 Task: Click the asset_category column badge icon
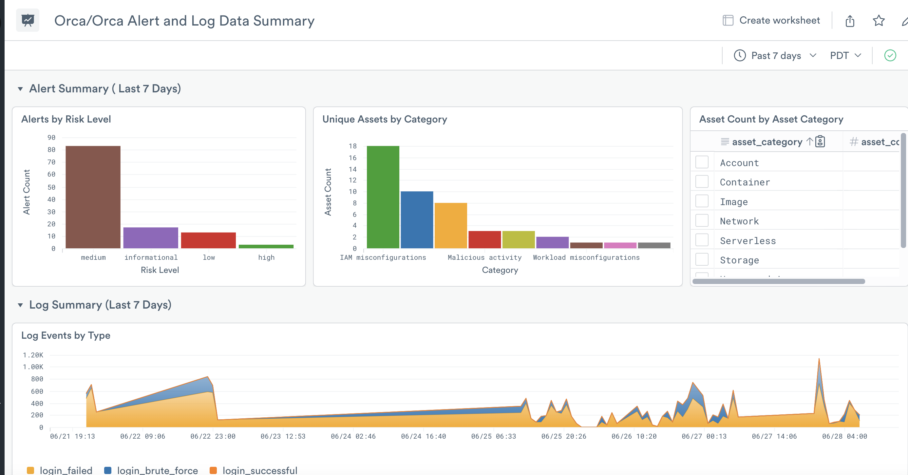pyautogui.click(x=820, y=142)
